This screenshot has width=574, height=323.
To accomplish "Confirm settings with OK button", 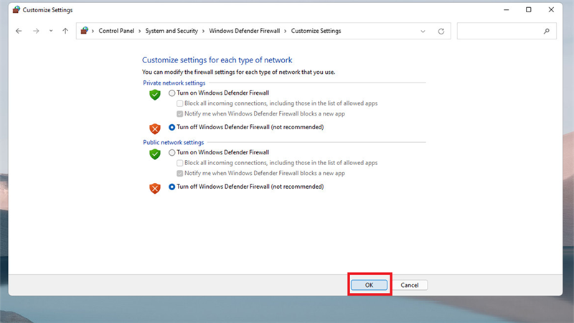I will pyautogui.click(x=369, y=285).
